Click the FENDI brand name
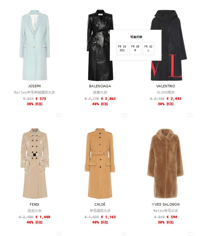The image size is (208, 236). pos(35,204)
